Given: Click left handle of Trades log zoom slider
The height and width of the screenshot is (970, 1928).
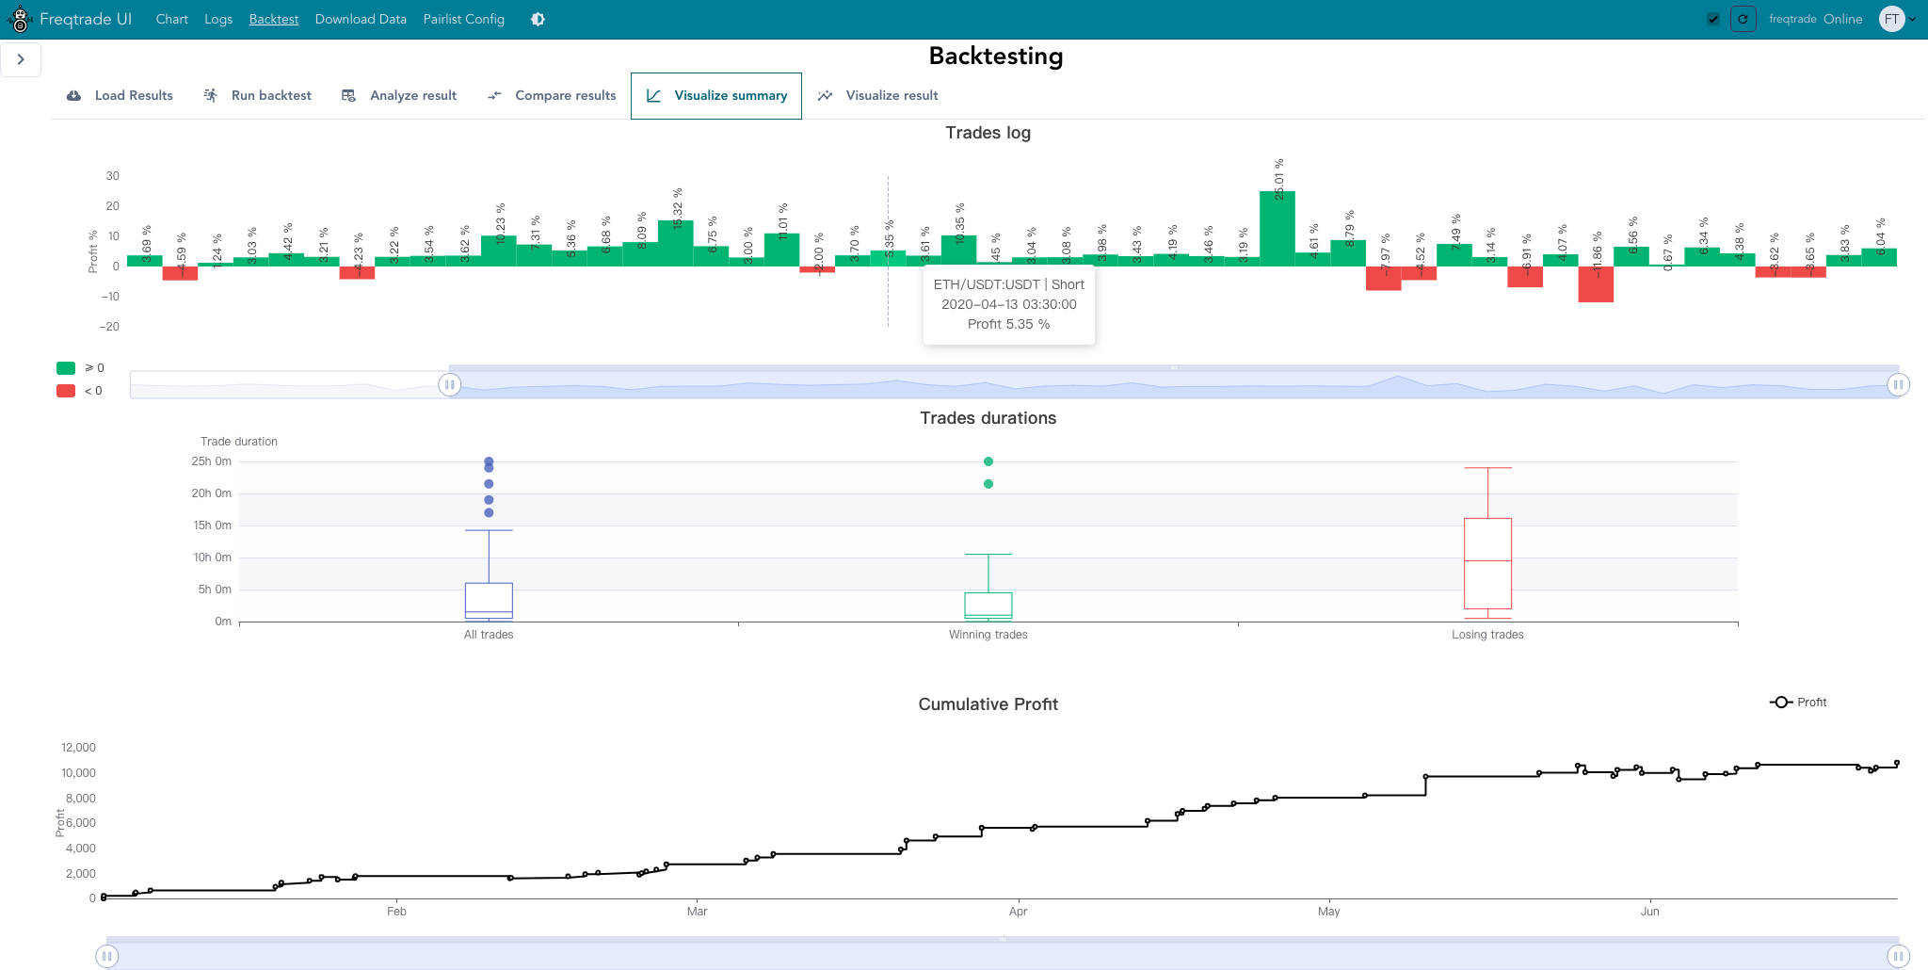Looking at the screenshot, I should coord(450,384).
